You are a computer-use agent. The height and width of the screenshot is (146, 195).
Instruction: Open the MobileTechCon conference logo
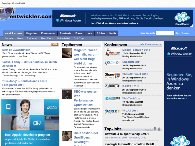pyautogui.click(x=113, y=52)
